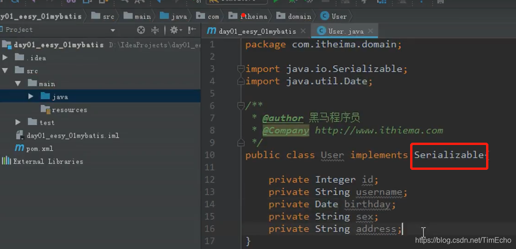Click the package com.itheima.domain statement
Image resolution: width=516 pixels, height=249 pixels.
(324, 44)
